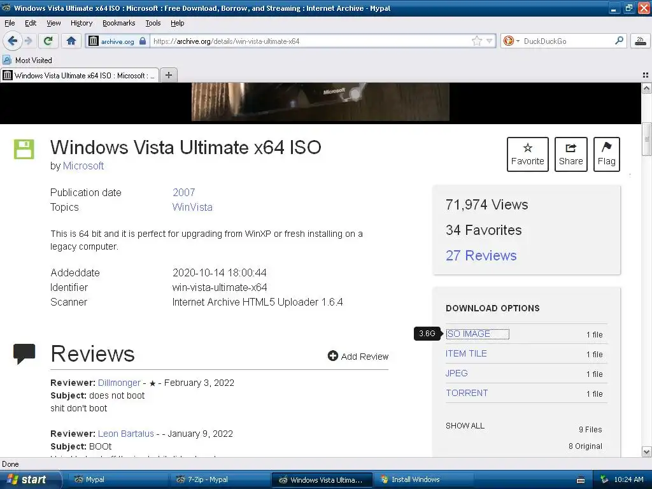
Task: Open reviewer Dillmonger's profile
Action: point(119,383)
